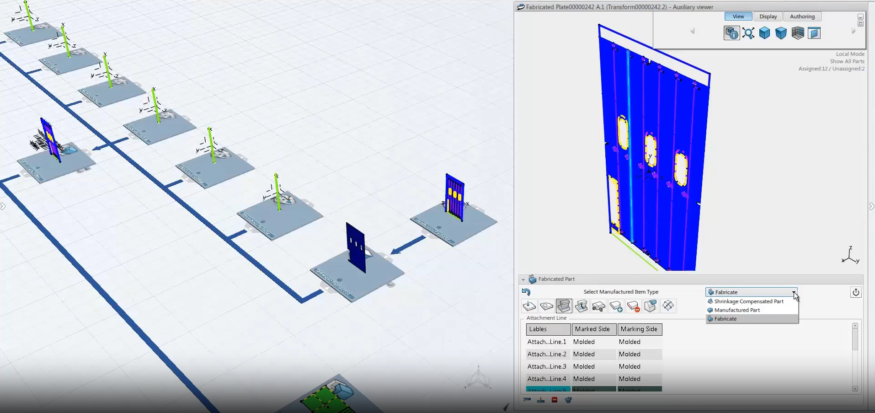Click the power/update button icon

(856, 292)
